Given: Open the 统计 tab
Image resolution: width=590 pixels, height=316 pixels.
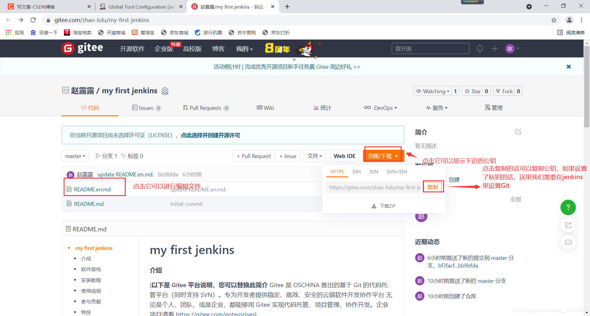Looking at the screenshot, I should point(322,108).
